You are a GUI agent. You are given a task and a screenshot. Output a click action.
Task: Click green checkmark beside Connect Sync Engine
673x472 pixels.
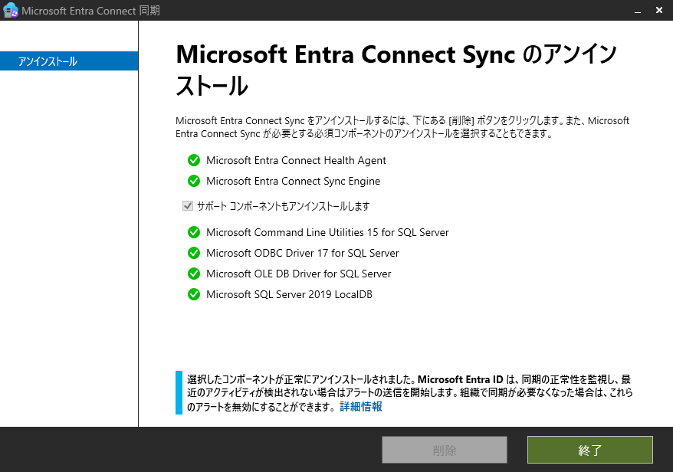coord(194,181)
